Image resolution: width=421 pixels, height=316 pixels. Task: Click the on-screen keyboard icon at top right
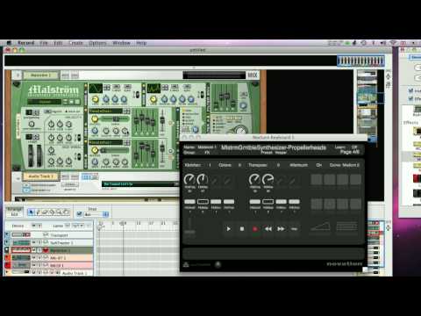360,61
